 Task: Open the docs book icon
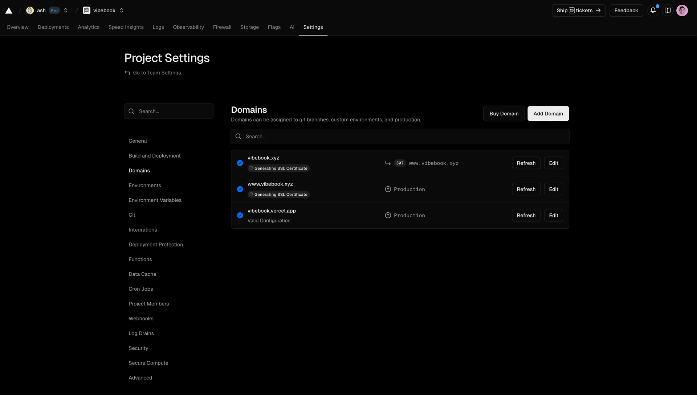point(668,11)
